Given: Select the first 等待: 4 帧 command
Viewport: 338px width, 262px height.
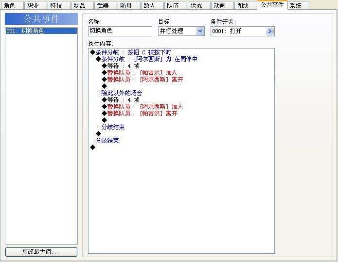Looking at the screenshot, I should tap(121, 66).
